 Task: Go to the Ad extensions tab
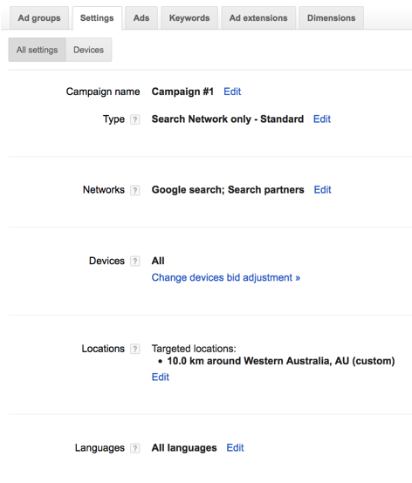[258, 17]
